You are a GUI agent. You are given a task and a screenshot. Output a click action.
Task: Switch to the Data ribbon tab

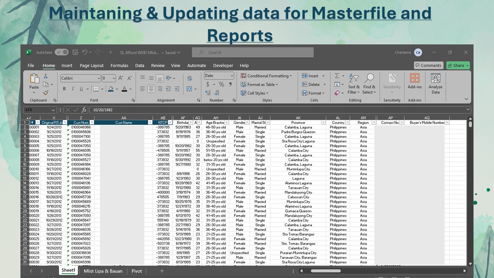pos(140,66)
